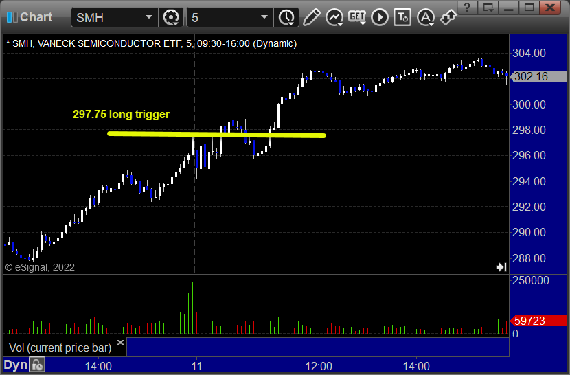570x375 pixels.
Task: Select the pencil drawing tool
Action: coord(312,17)
